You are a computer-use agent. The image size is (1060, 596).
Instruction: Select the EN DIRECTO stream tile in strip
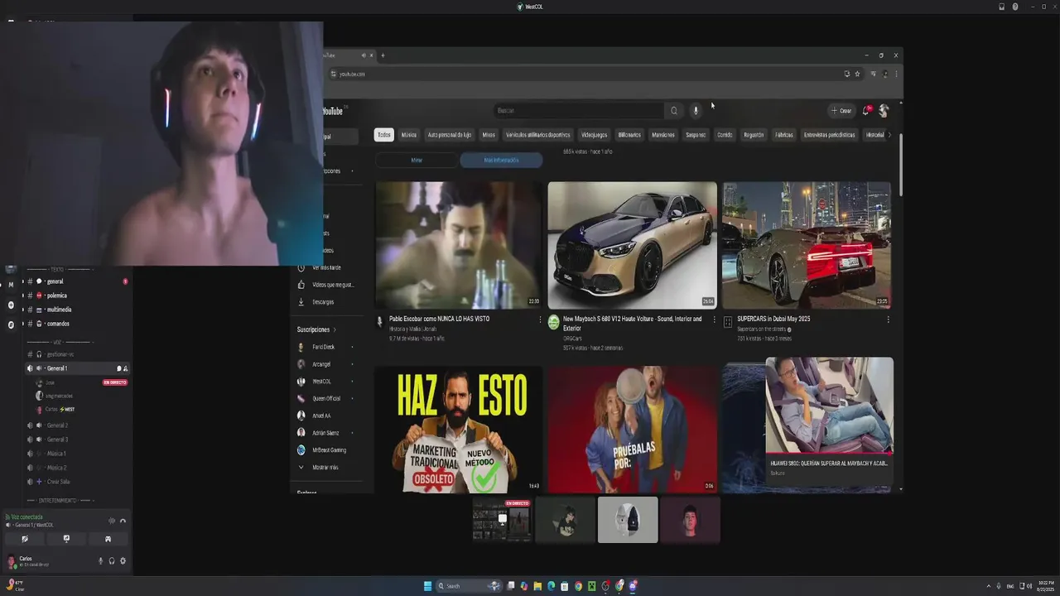point(502,520)
